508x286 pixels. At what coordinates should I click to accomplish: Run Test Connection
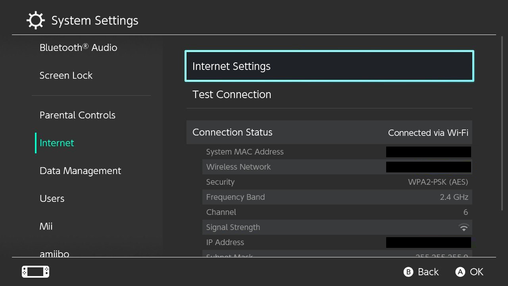click(329, 95)
